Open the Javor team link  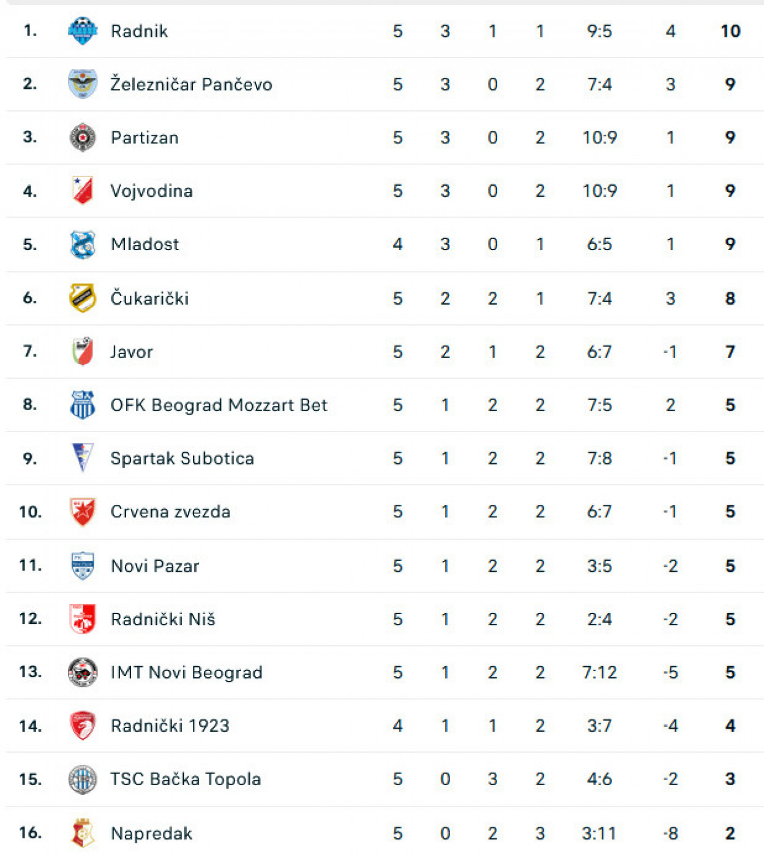coord(132,352)
